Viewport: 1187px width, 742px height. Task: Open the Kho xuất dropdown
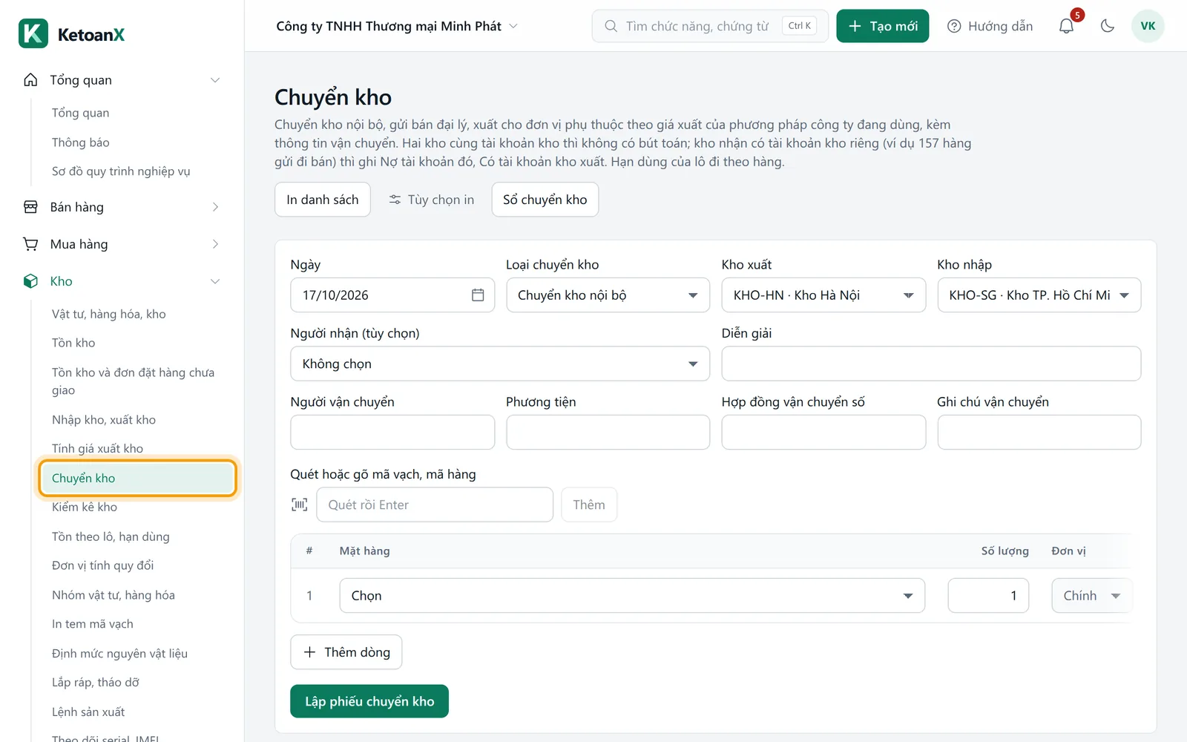[823, 295]
